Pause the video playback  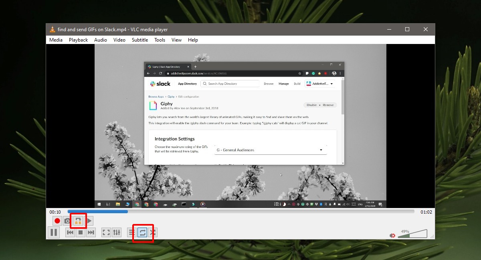[54, 232]
